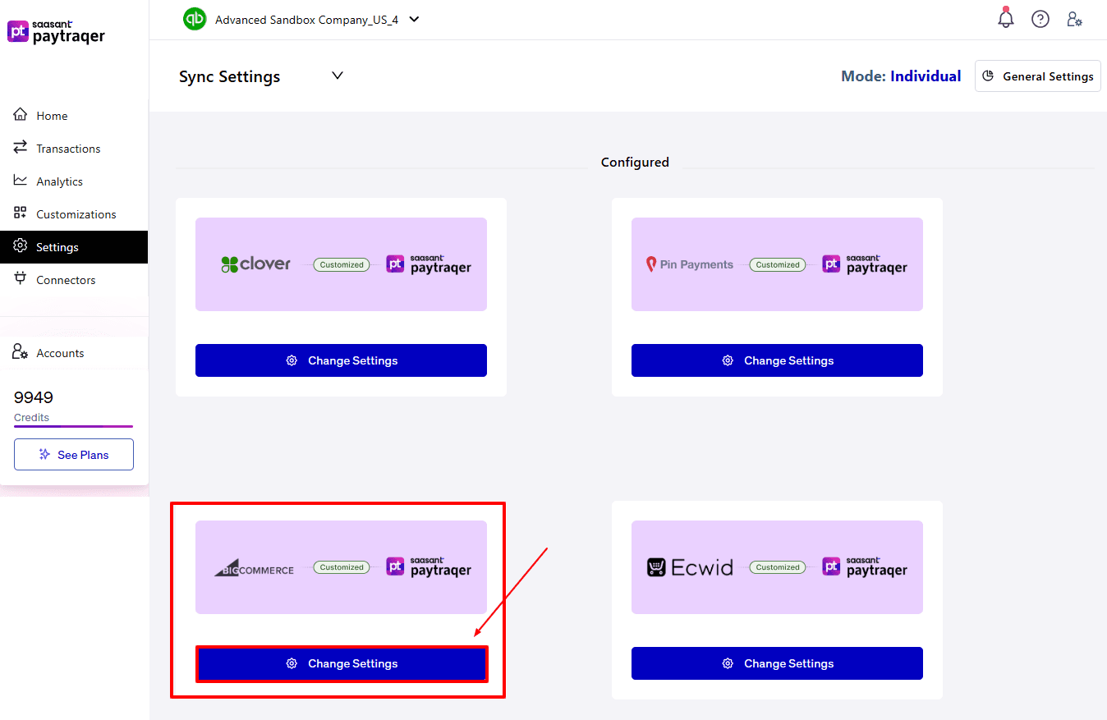
Task: Click the SaasAnt PayTraQer logo
Action: 56,31
